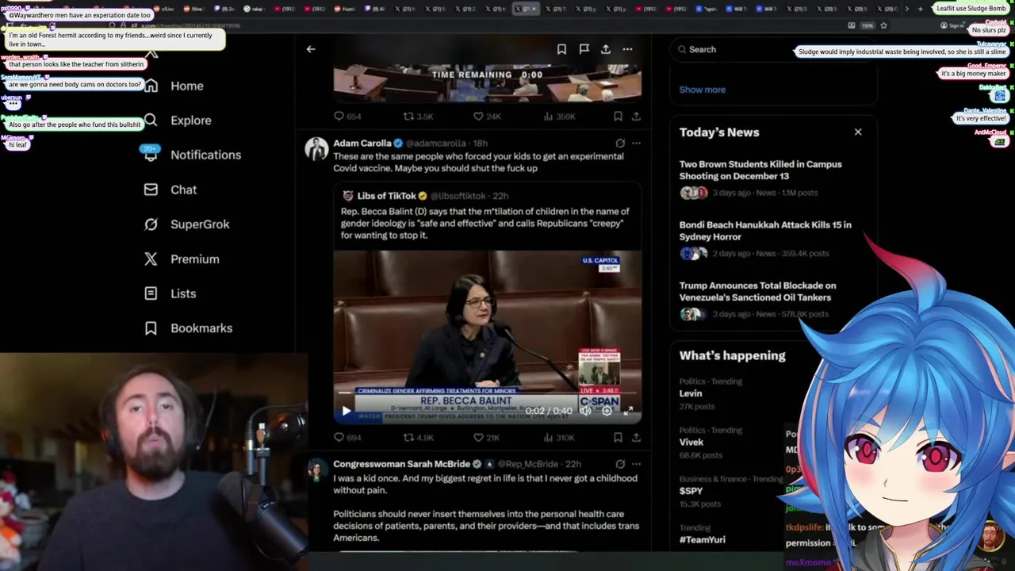Like Adam Carolla's post (21K)
This screenshot has height=571, width=1015.
pos(486,437)
